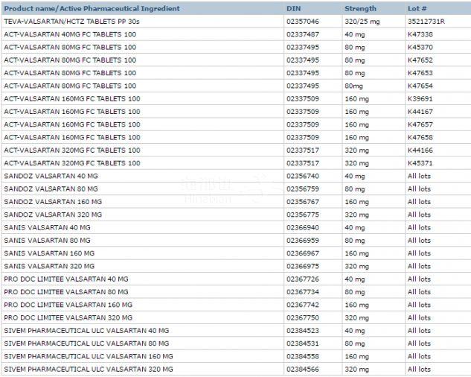The height and width of the screenshot is (377, 471).
Task: Select lot K44166
Action: [420, 151]
